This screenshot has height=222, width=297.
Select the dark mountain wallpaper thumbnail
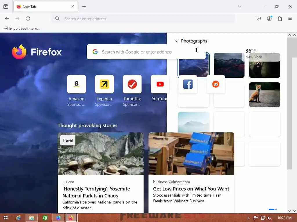point(229,65)
